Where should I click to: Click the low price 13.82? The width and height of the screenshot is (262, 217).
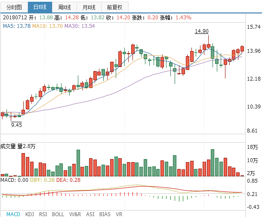pyautogui.click(x=98, y=18)
